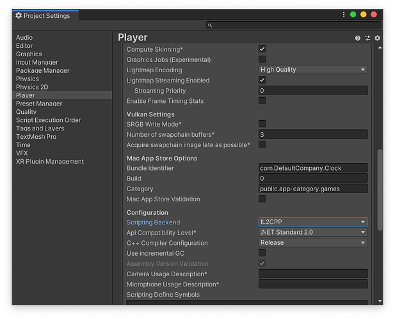Toggle the Use incremental GC checkbox

(262, 253)
